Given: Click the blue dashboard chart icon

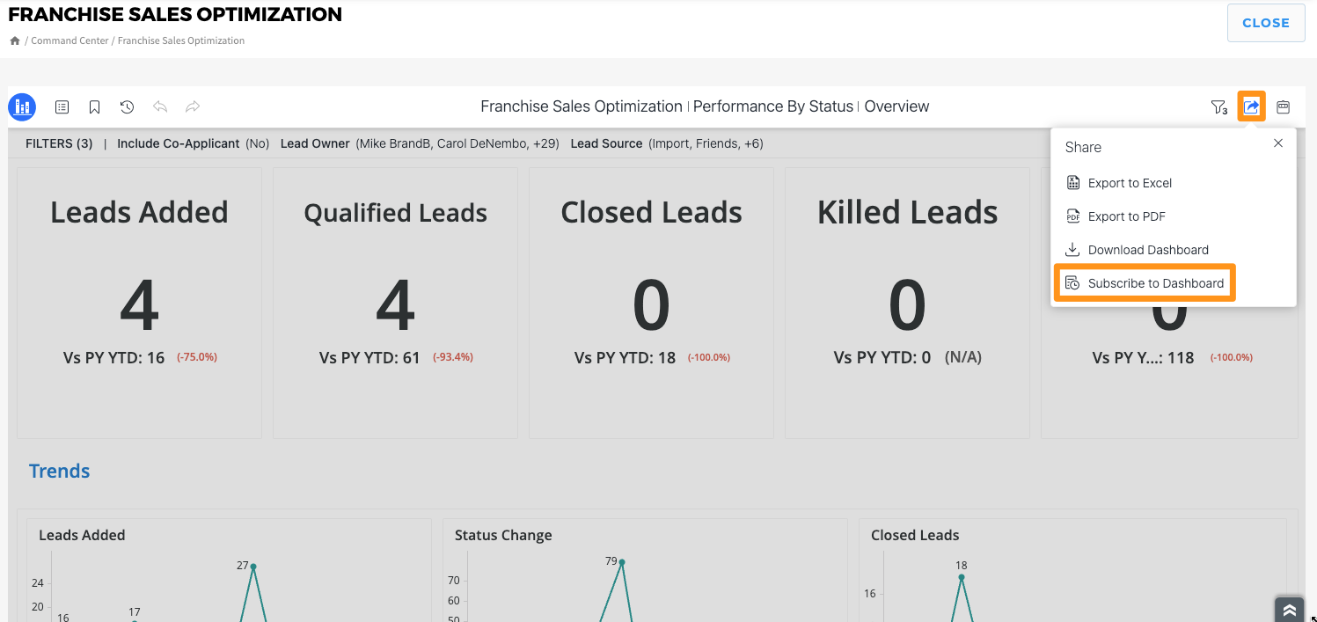Looking at the screenshot, I should (x=22, y=107).
